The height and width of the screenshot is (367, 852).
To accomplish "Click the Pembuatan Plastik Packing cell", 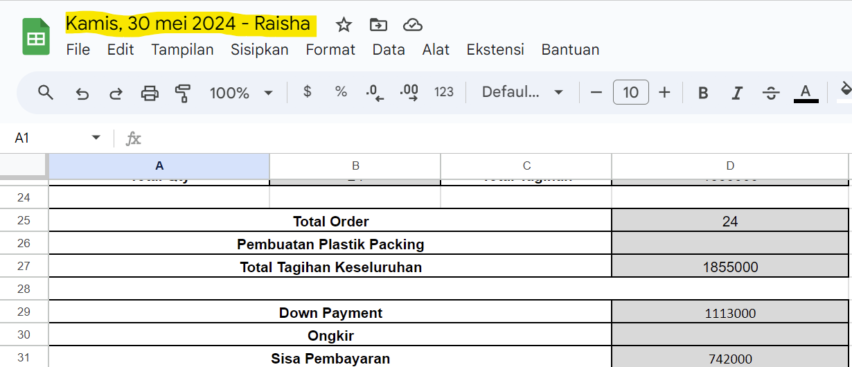I will click(330, 244).
